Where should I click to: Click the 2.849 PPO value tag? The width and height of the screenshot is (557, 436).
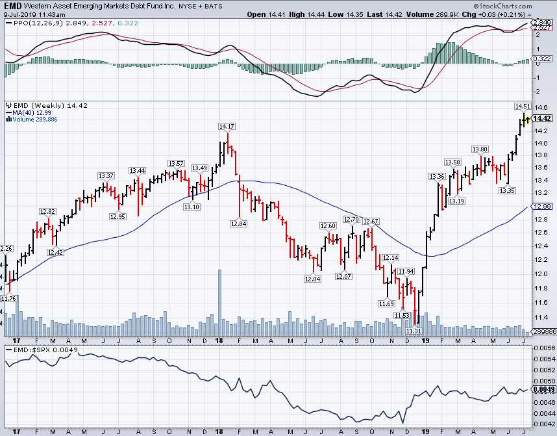(x=541, y=23)
